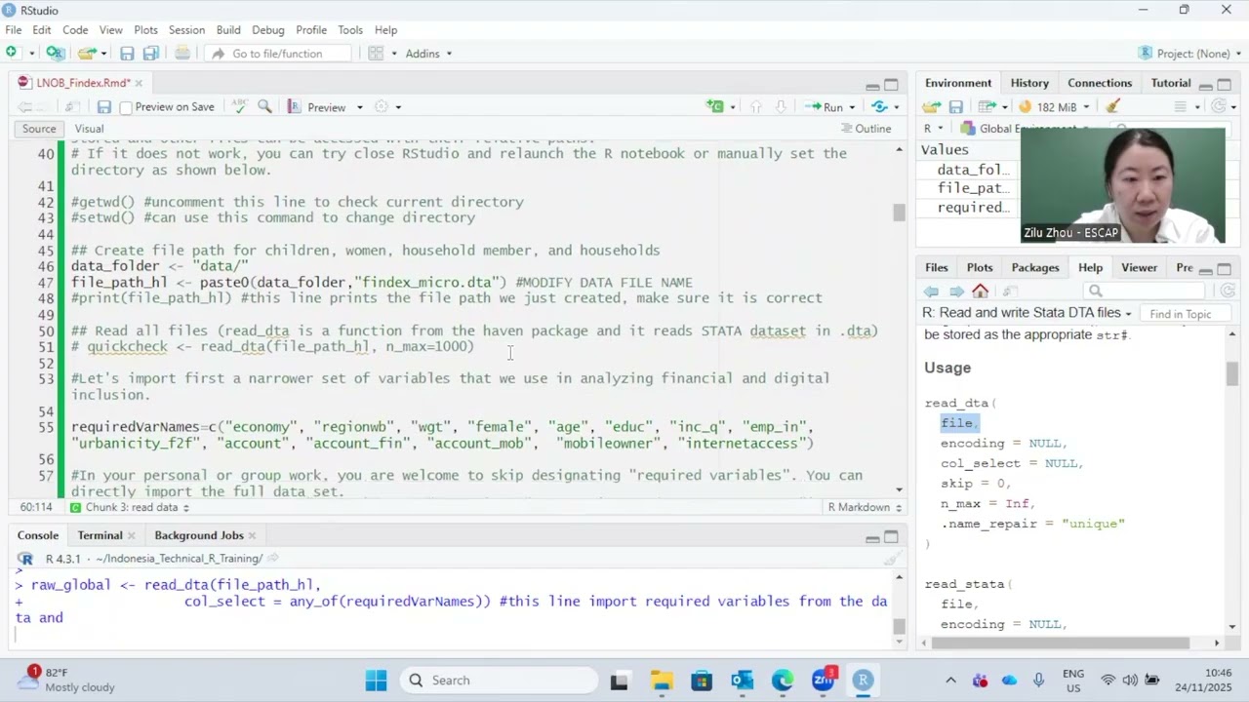Screen dimensions: 1249x702
Task: Go to previous chunk up arrow
Action: point(756,106)
